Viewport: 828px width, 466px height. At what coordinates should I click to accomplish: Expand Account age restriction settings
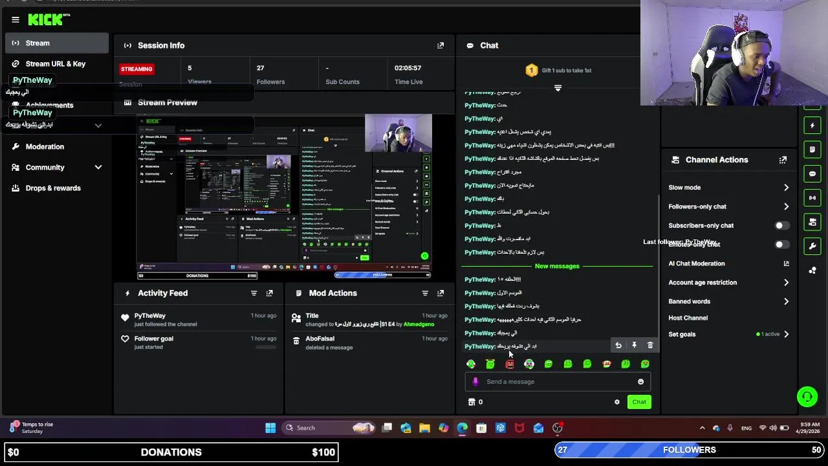coord(786,283)
